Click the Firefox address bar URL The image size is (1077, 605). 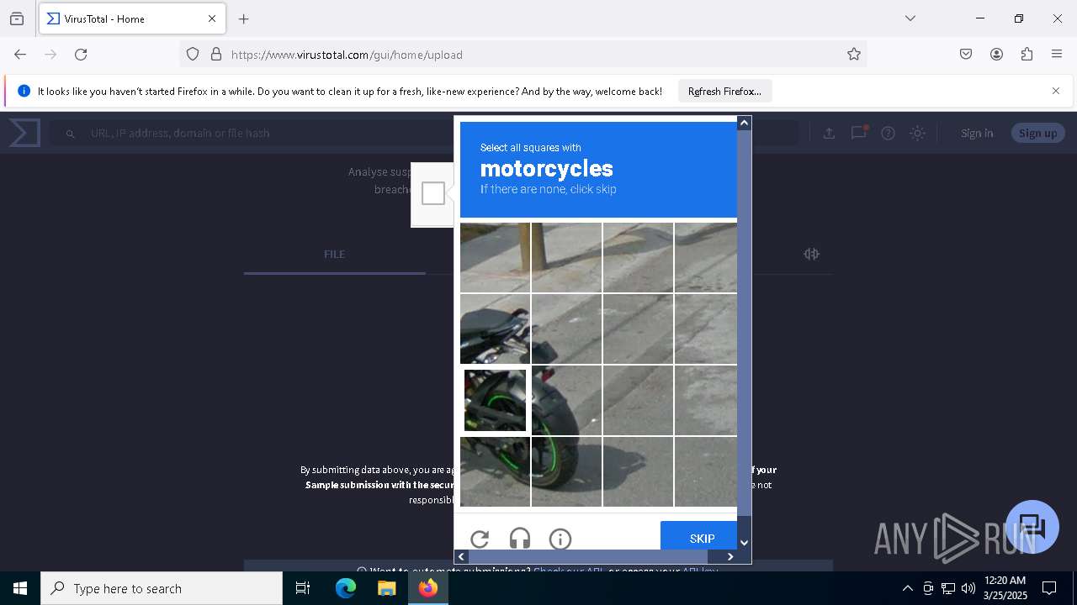347,55
